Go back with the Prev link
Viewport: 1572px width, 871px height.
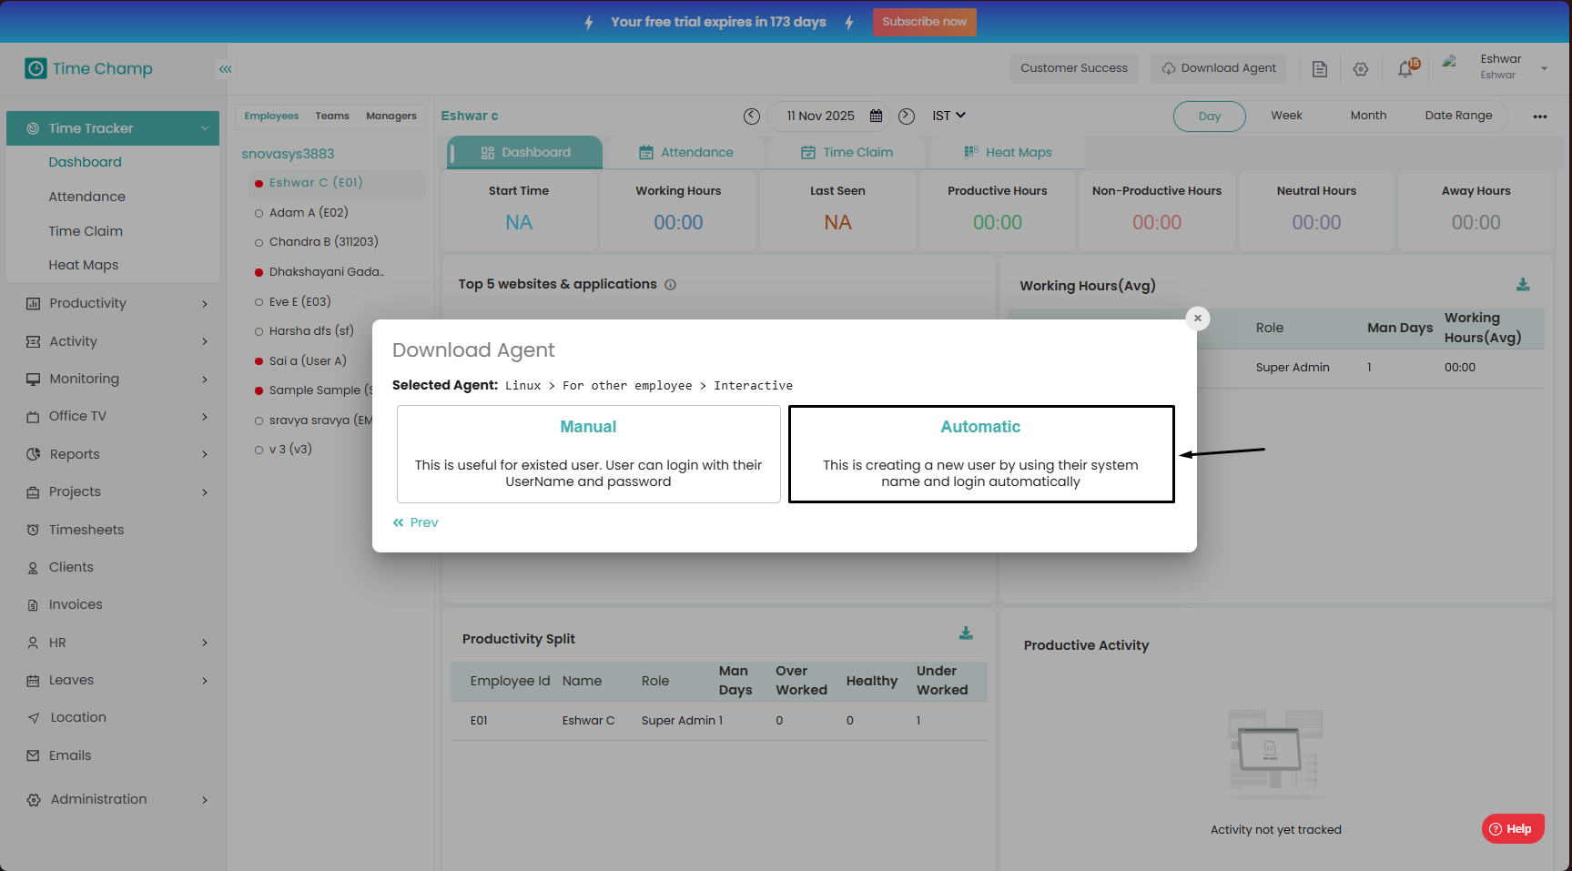416,522
